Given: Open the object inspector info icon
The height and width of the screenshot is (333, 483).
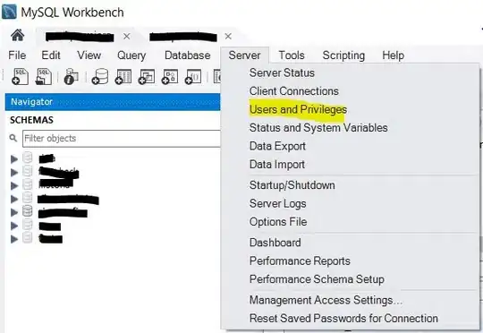Looking at the screenshot, I should point(71,76).
